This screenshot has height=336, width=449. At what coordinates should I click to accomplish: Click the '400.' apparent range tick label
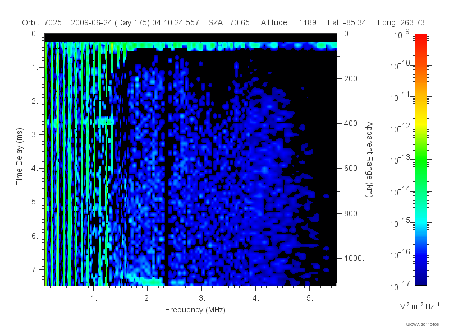(352, 123)
